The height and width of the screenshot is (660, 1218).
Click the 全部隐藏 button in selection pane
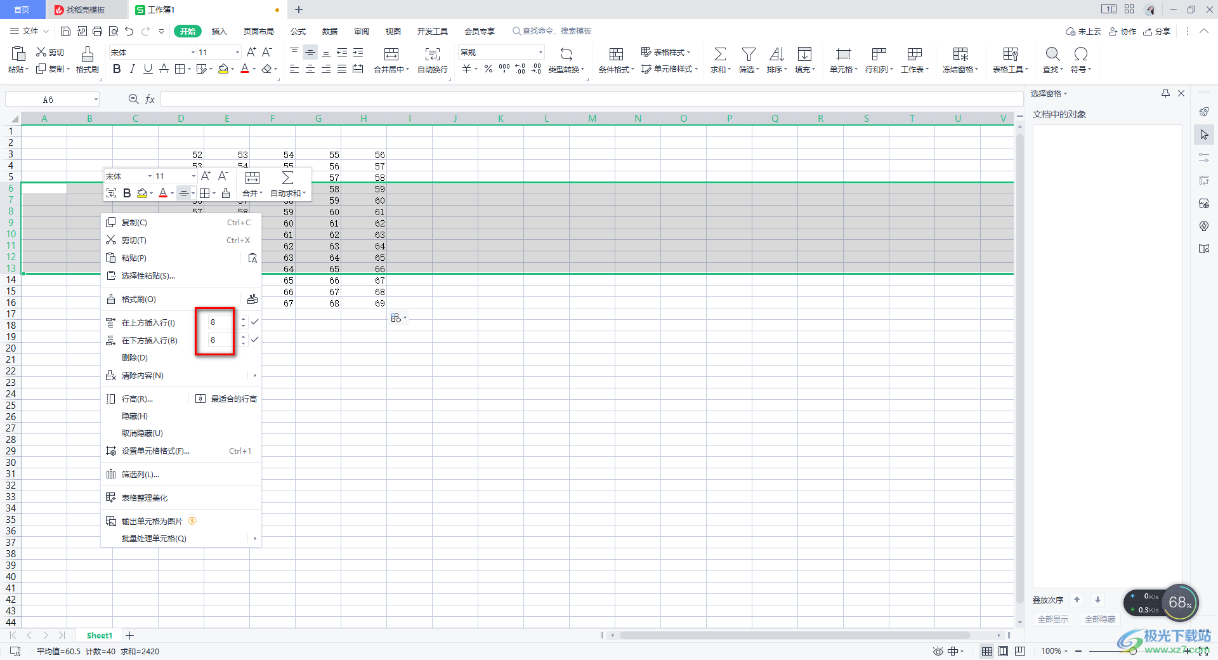tap(1100, 619)
